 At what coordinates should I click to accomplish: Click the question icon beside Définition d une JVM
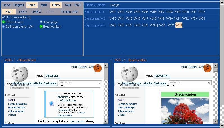3,27
